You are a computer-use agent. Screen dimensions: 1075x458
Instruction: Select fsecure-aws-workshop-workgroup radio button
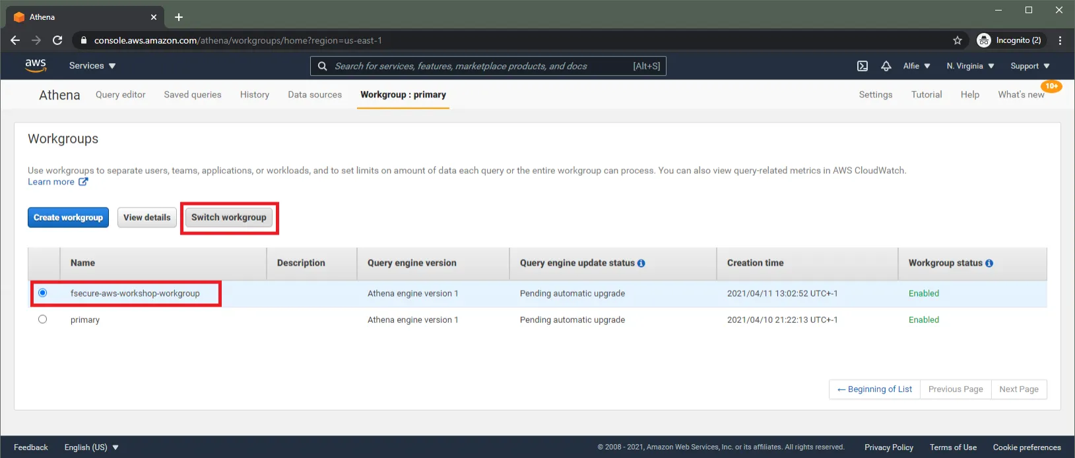click(x=43, y=293)
